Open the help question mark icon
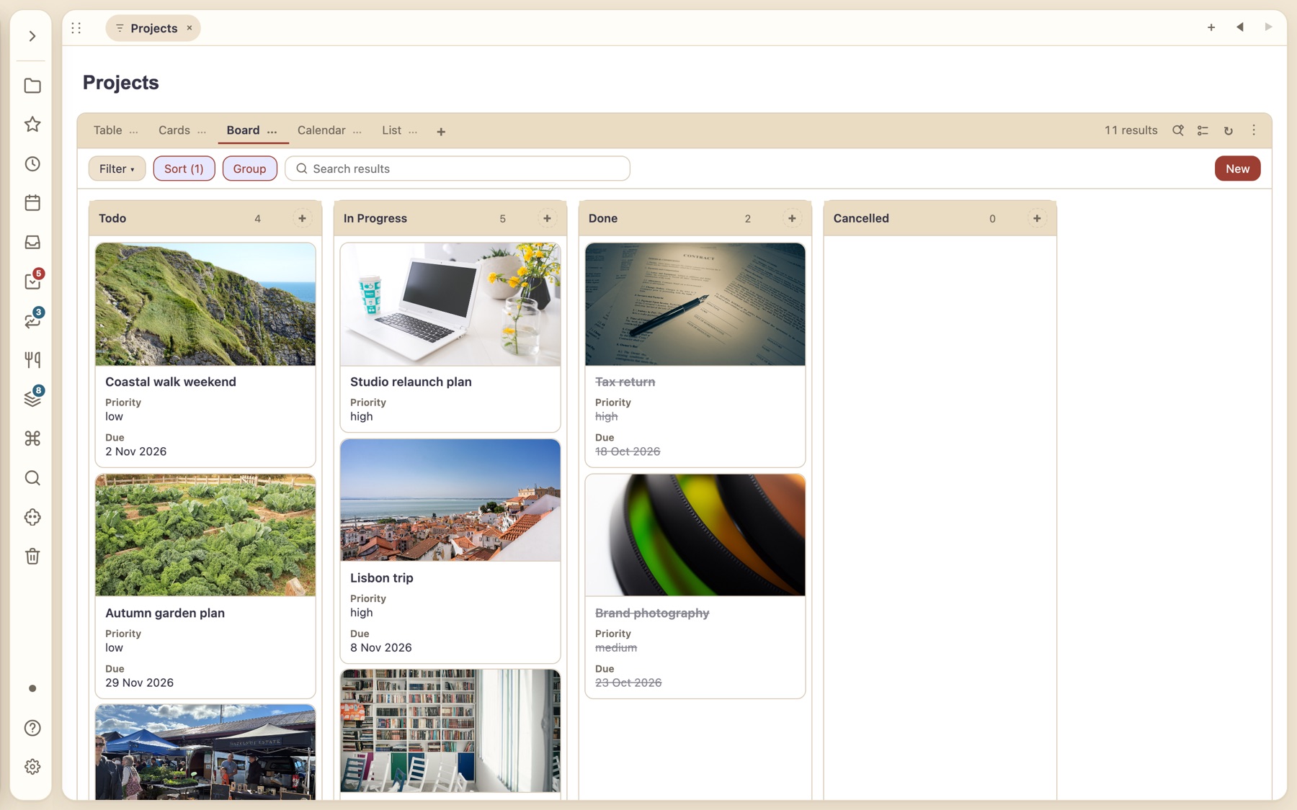This screenshot has width=1297, height=810. (32, 728)
